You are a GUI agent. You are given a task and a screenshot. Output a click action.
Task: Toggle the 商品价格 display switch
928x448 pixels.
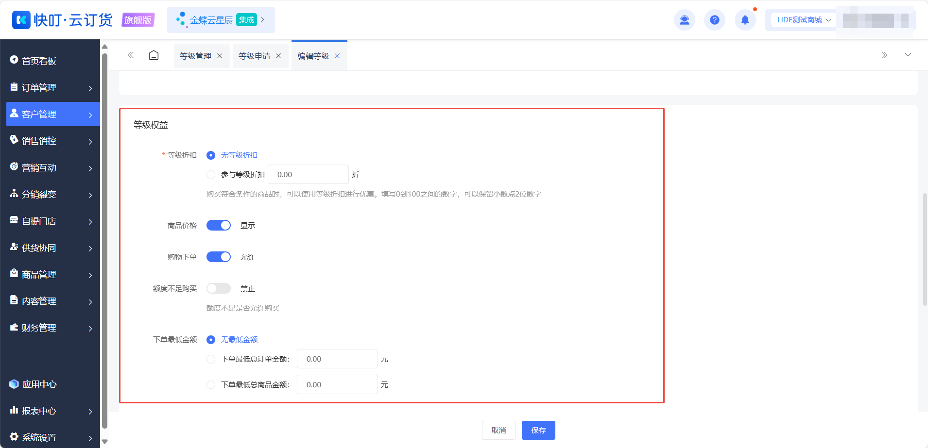point(219,225)
